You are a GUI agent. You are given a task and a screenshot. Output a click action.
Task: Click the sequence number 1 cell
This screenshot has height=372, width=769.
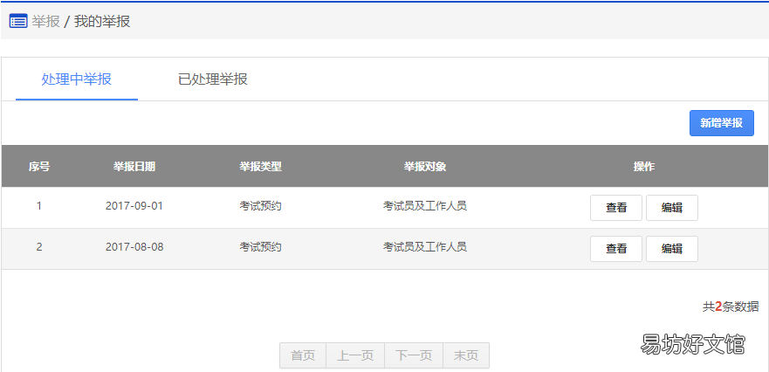[x=39, y=206]
